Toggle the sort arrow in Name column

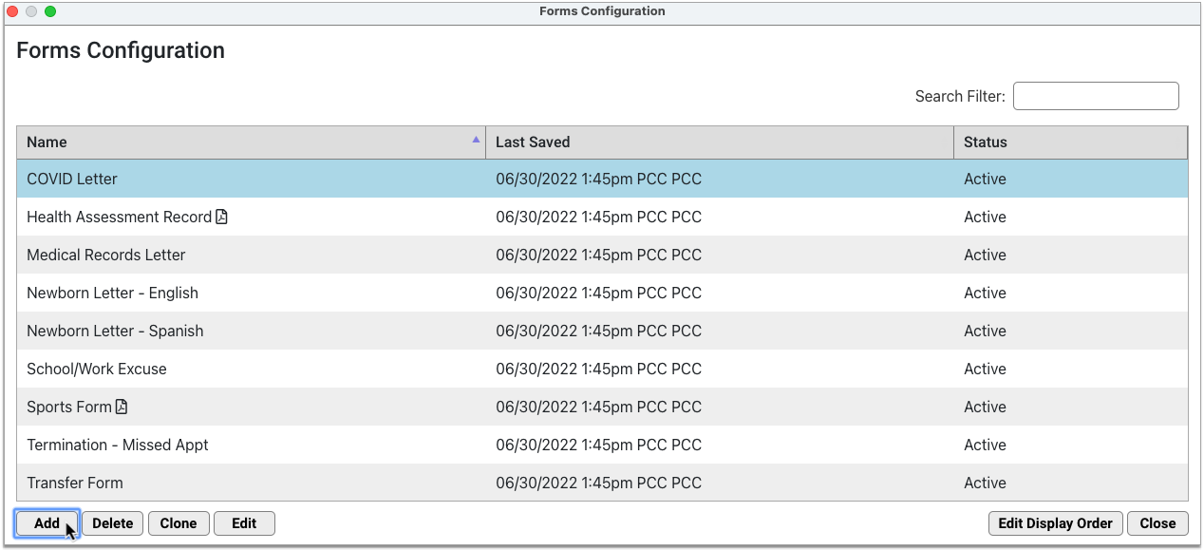coord(476,140)
